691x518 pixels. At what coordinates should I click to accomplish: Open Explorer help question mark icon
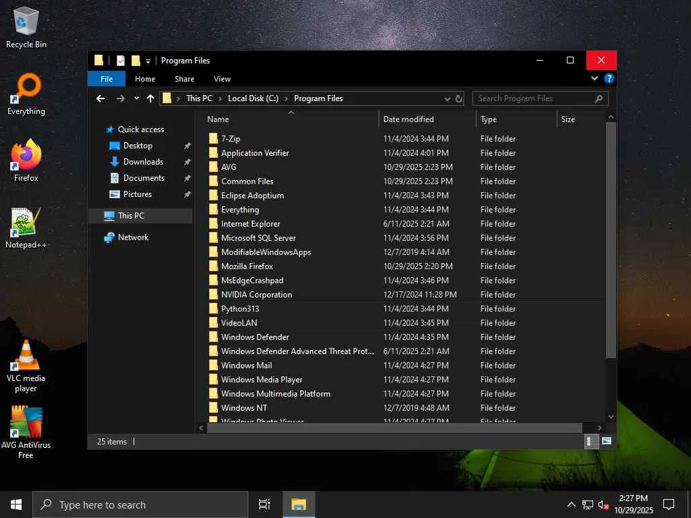coord(609,78)
